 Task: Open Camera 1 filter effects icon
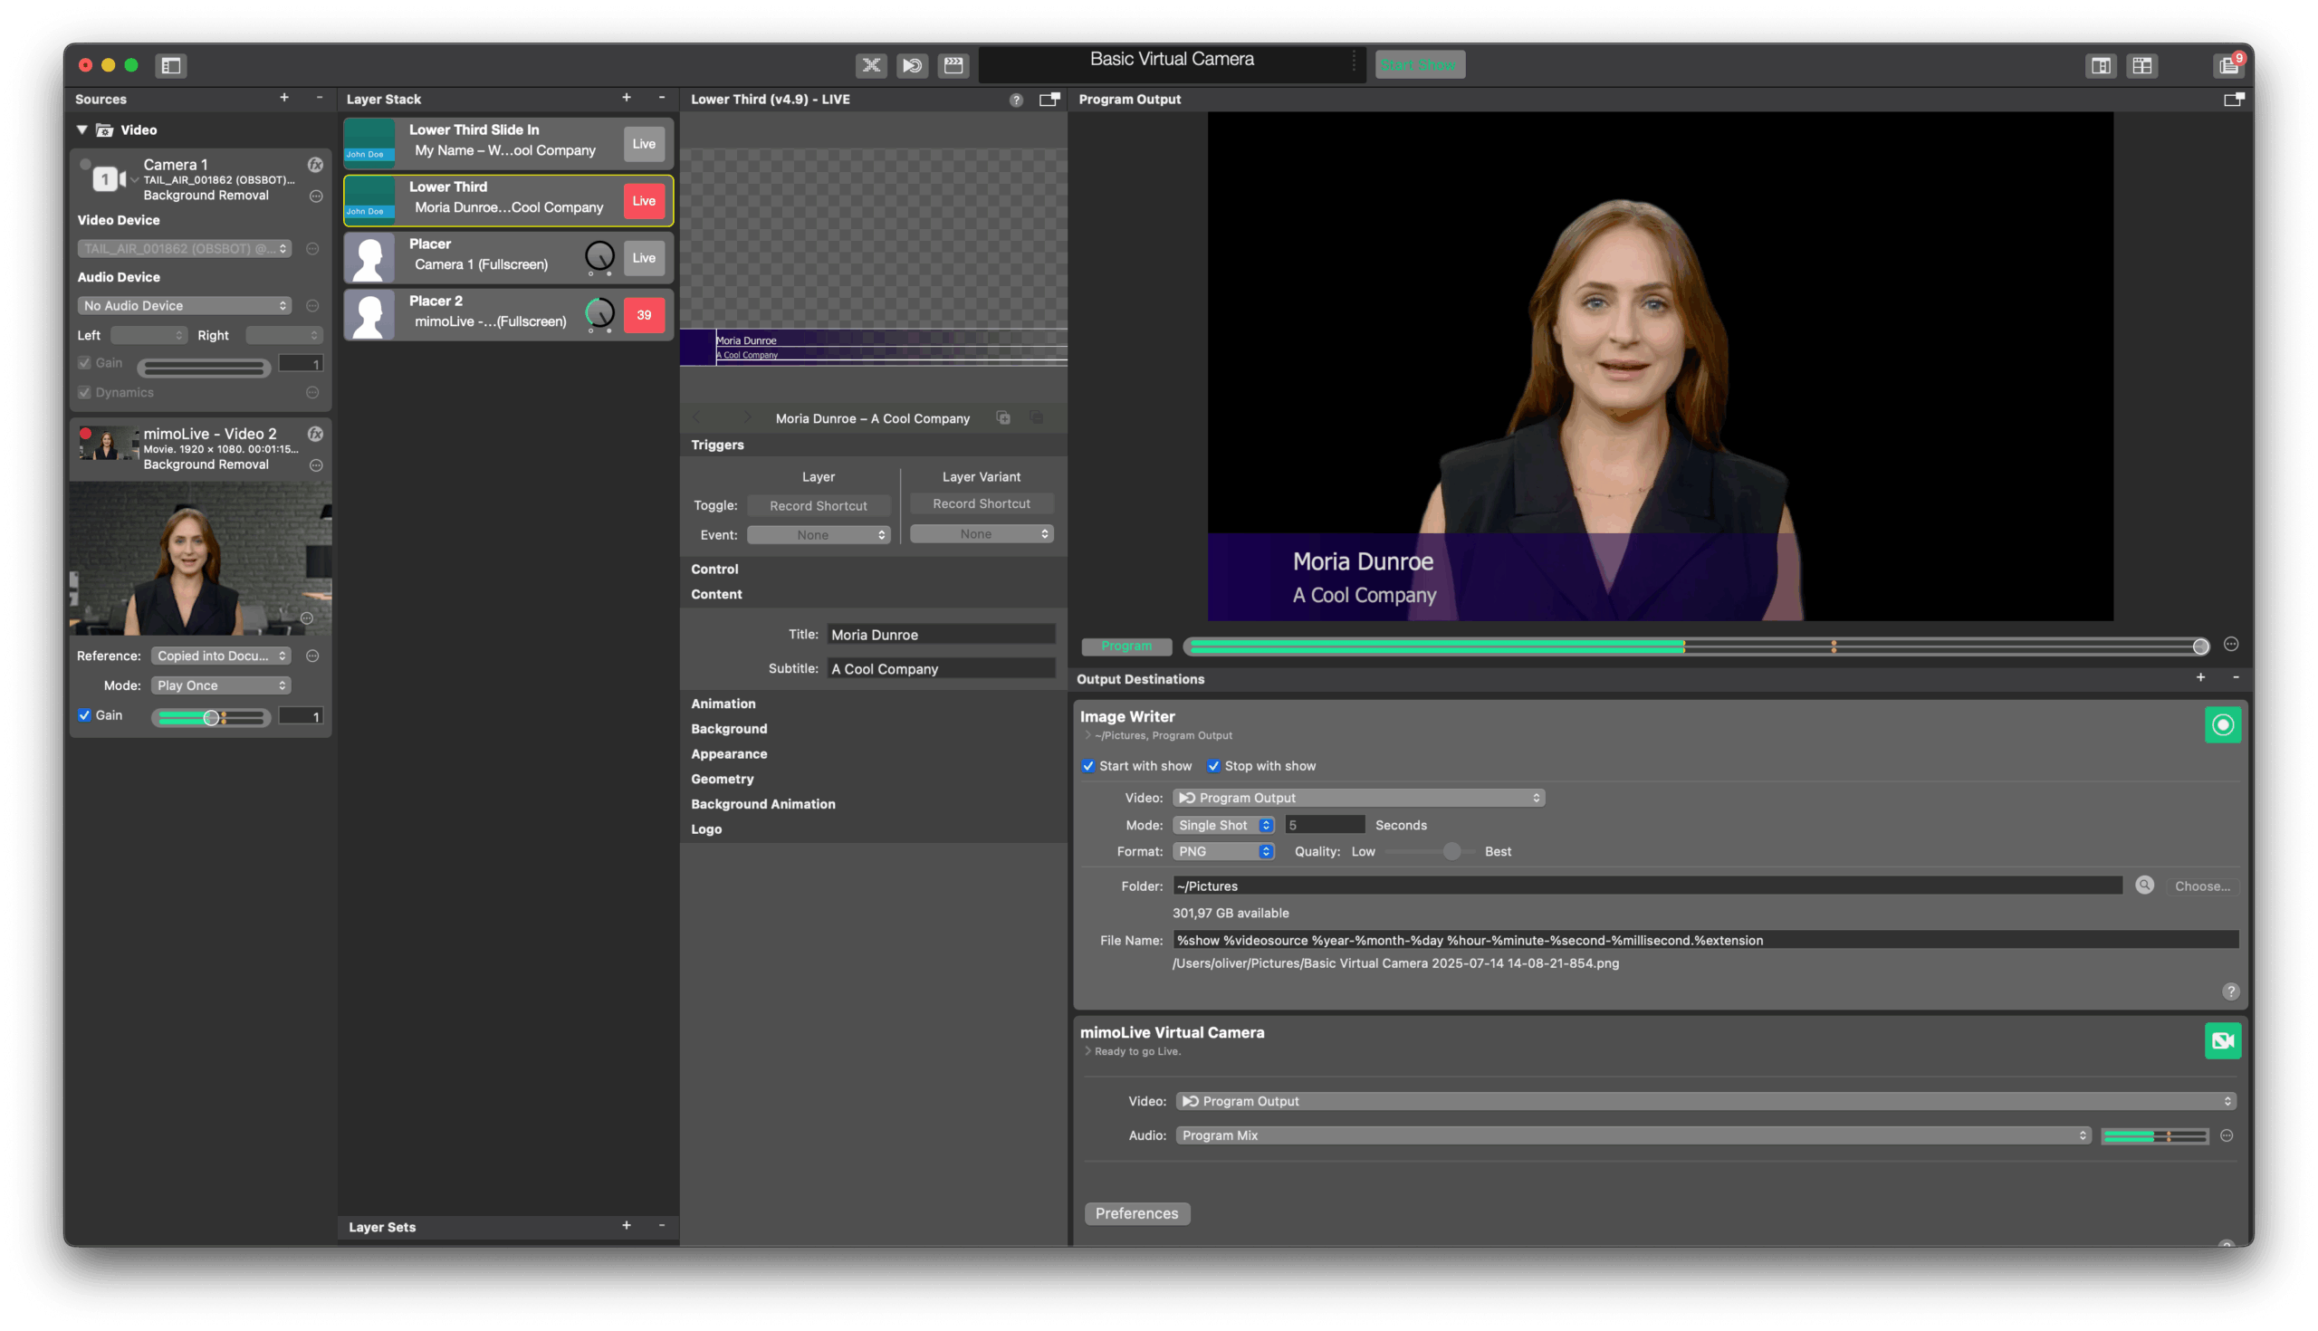click(315, 165)
